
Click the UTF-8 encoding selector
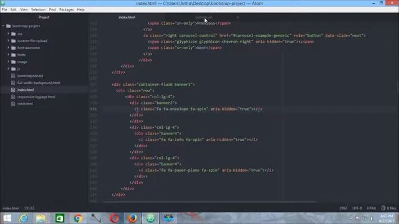pos(357,208)
